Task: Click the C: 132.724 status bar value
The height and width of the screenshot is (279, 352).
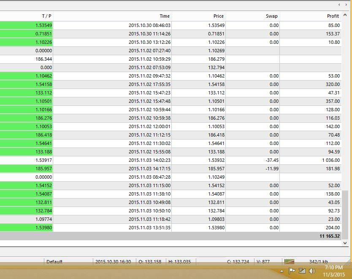Action: 238,262
